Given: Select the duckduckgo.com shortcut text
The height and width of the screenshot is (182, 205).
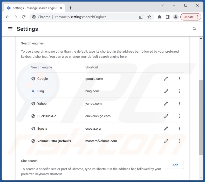Looking at the screenshot, I should tap(98, 116).
